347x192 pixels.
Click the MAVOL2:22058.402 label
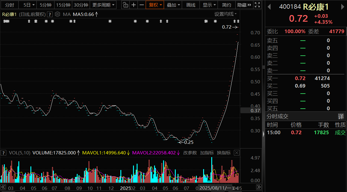154,153
